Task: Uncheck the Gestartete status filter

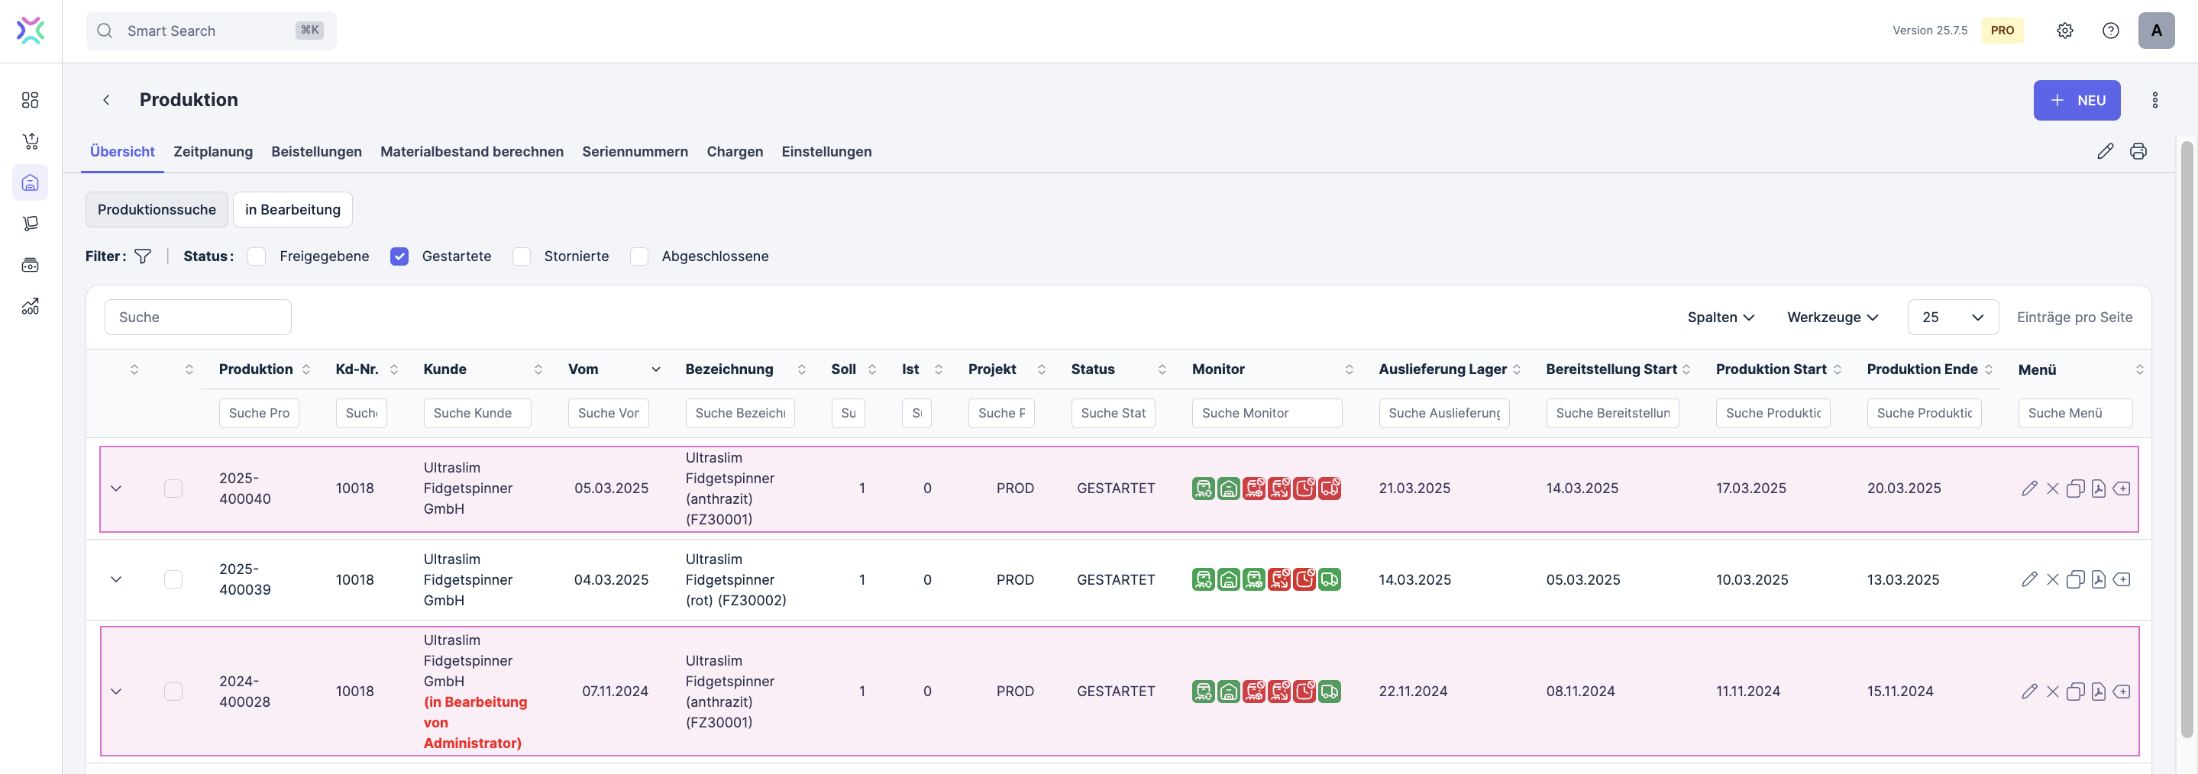Action: click(399, 256)
